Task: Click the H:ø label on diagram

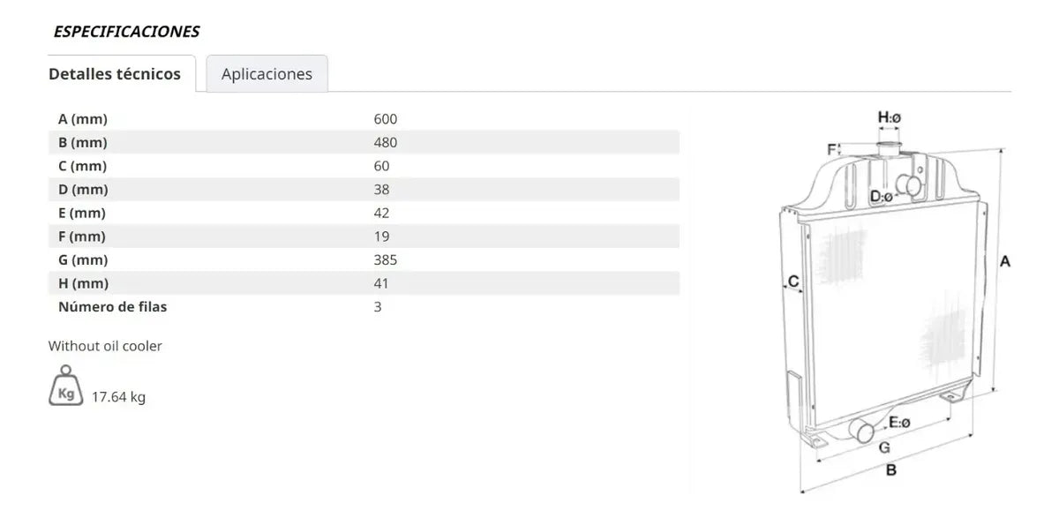Action: (x=889, y=116)
